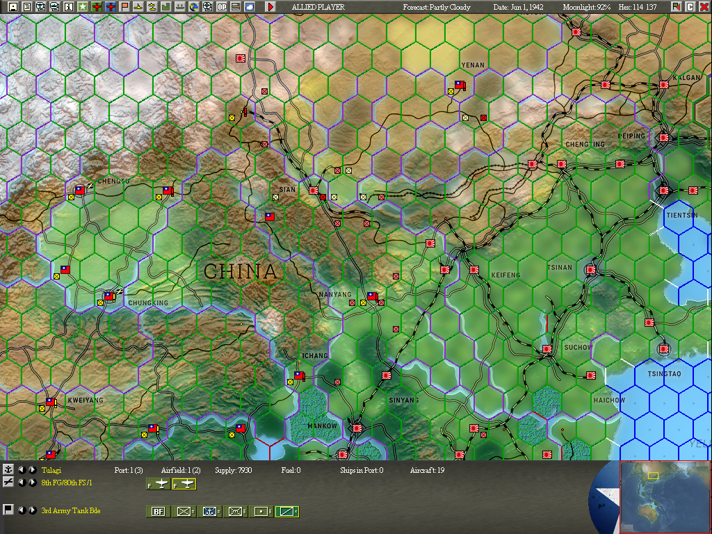Select the highlighted tank brigade counter

click(287, 512)
